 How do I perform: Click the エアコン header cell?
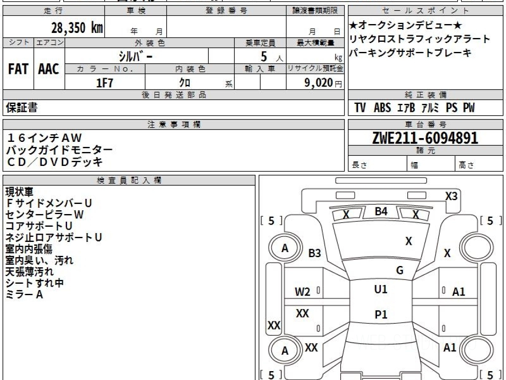tap(49, 43)
